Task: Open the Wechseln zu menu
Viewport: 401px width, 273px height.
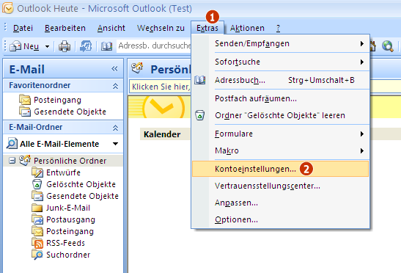Action: point(161,28)
